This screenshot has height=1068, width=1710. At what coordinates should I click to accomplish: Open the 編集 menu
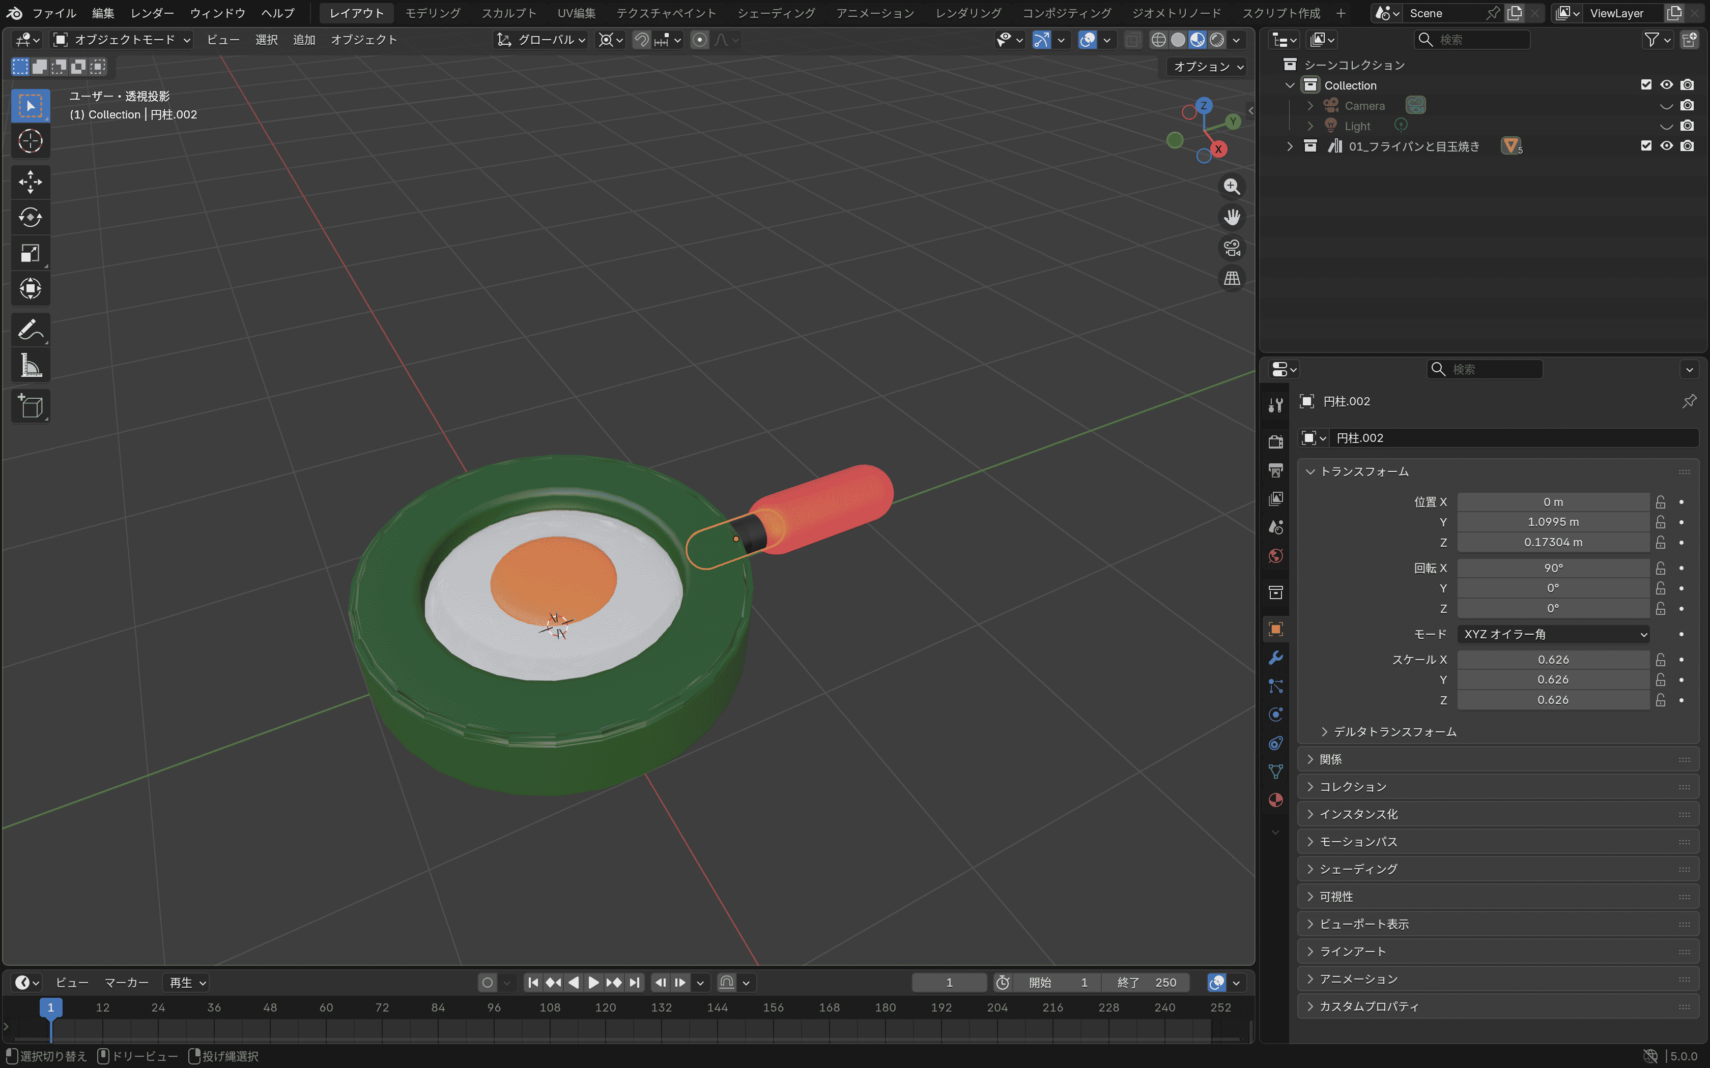(103, 13)
